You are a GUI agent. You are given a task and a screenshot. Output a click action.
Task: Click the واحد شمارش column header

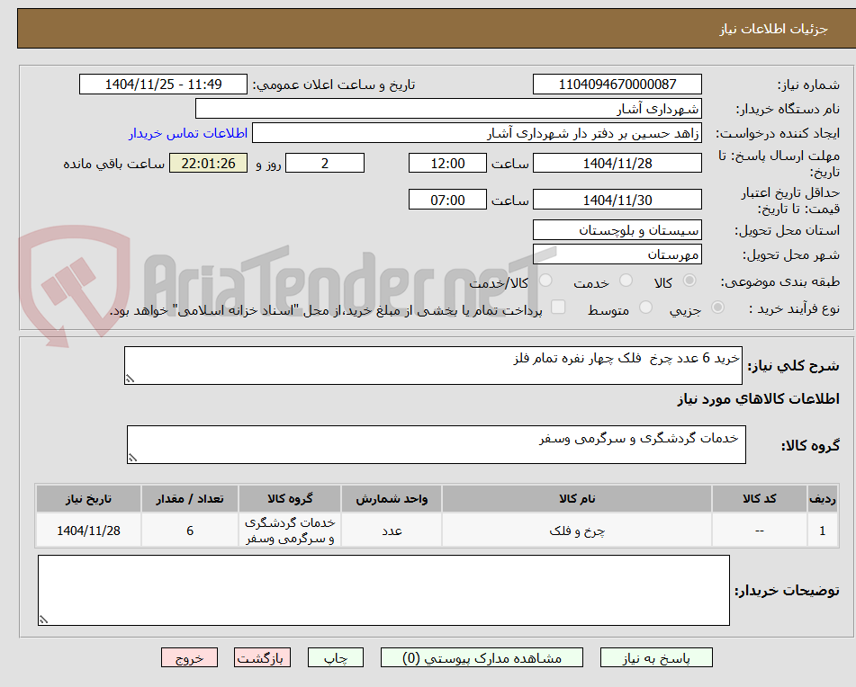click(392, 499)
